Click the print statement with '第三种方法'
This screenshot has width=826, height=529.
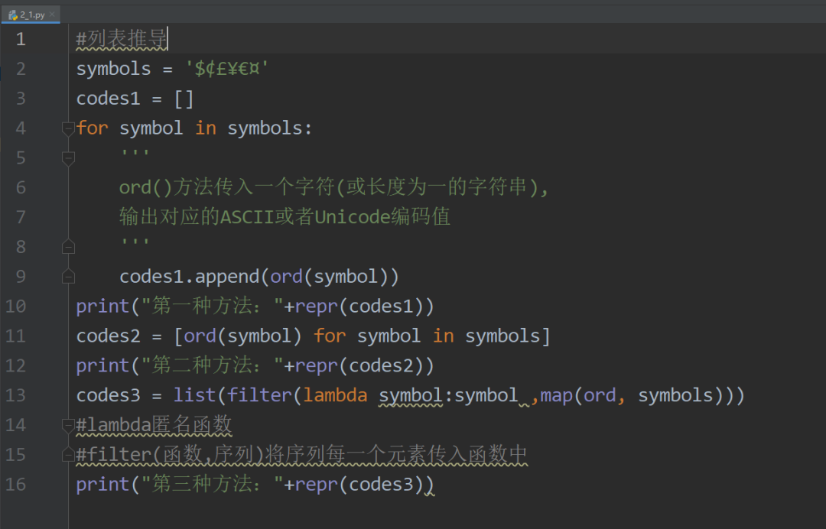tap(255, 484)
